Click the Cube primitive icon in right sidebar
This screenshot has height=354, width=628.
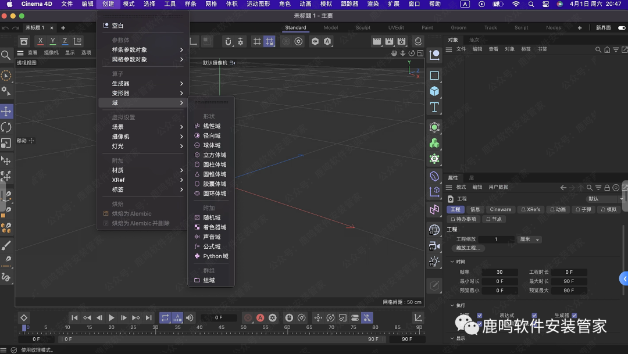click(x=434, y=91)
